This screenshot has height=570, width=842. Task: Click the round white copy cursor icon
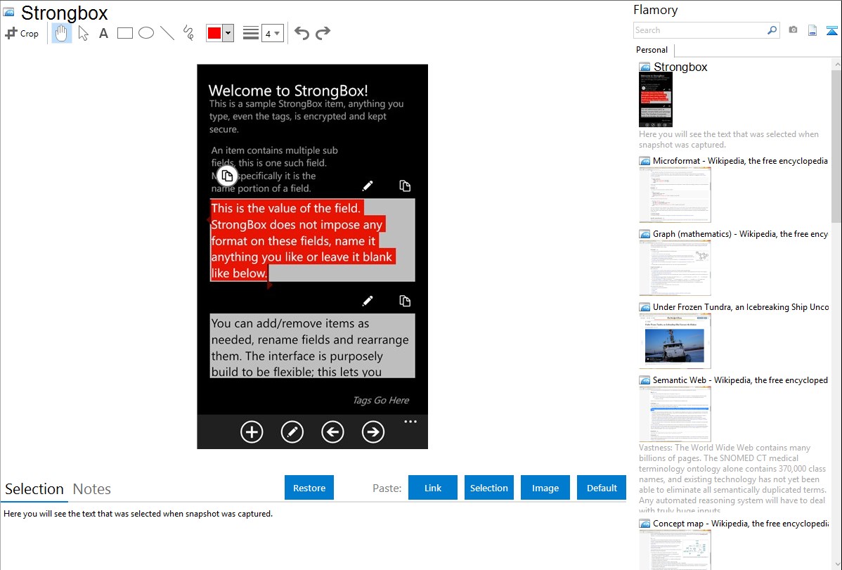(x=227, y=176)
